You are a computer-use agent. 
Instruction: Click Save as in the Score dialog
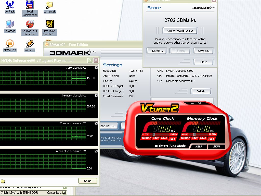click(204, 51)
